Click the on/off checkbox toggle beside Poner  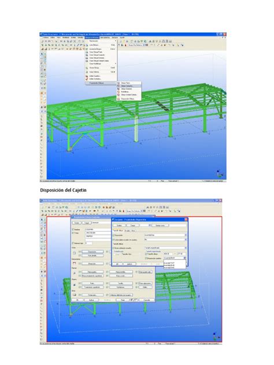coord(134,300)
